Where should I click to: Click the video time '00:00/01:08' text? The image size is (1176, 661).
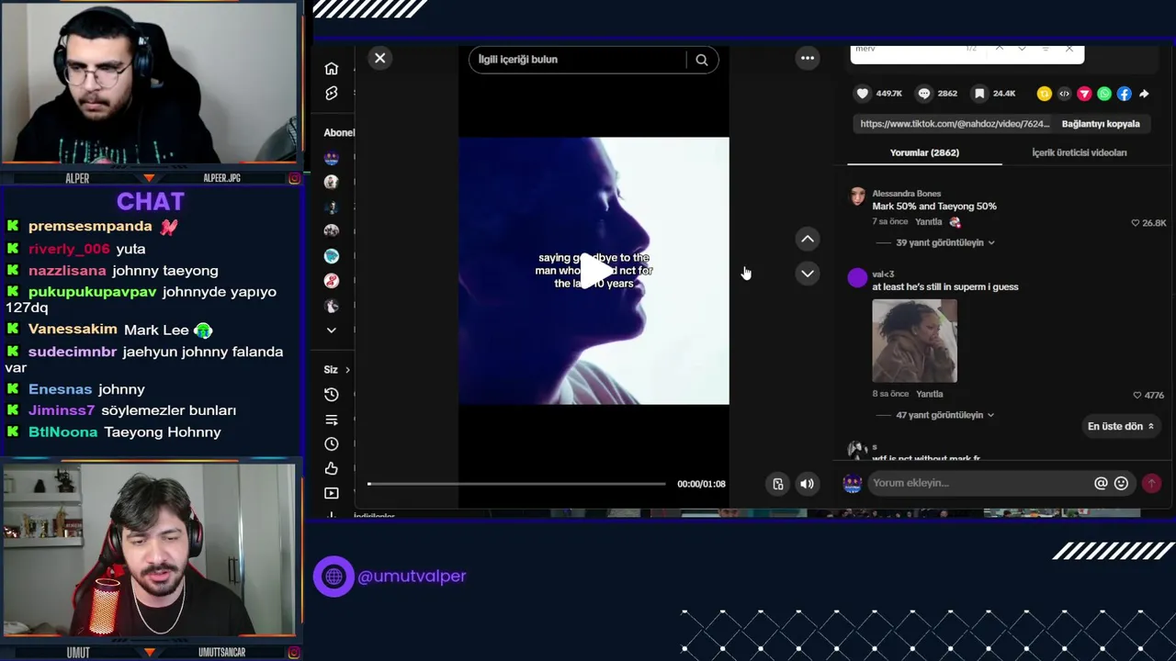pos(701,484)
